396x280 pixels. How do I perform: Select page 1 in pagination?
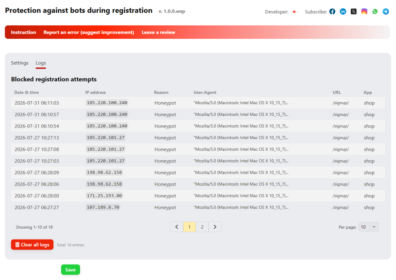click(x=189, y=227)
